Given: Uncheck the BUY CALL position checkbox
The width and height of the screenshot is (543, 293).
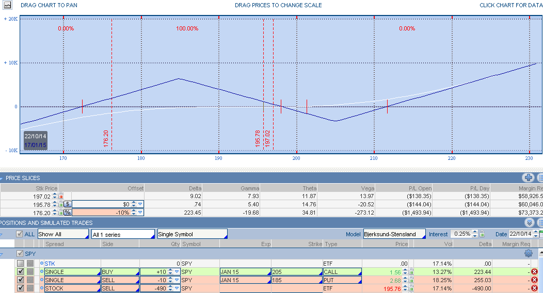Looking at the screenshot, I should pos(20,272).
